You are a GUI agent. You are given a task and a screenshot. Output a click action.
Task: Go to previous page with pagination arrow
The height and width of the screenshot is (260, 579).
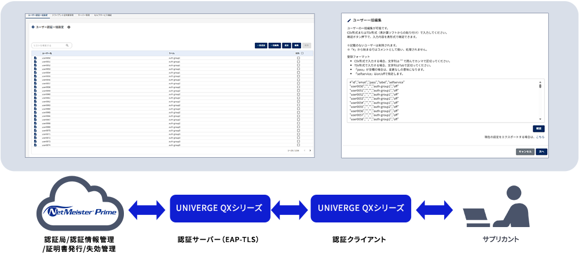(305, 150)
